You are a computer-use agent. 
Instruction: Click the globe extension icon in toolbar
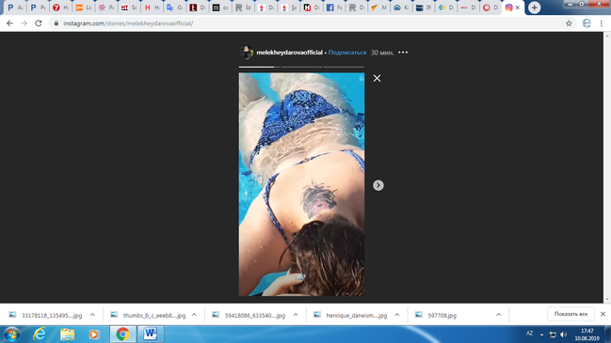[x=587, y=23]
